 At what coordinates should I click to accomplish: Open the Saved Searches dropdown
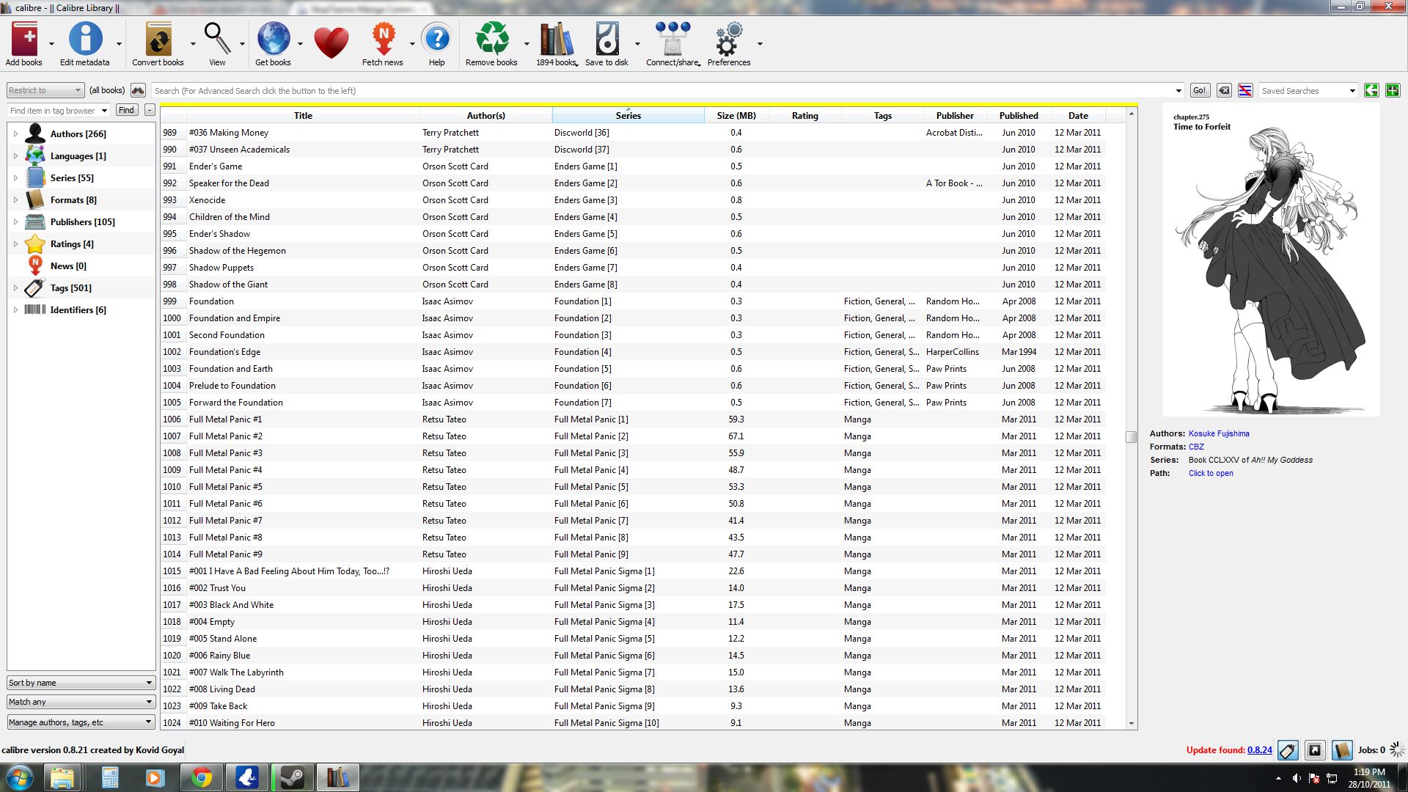[x=1308, y=91]
